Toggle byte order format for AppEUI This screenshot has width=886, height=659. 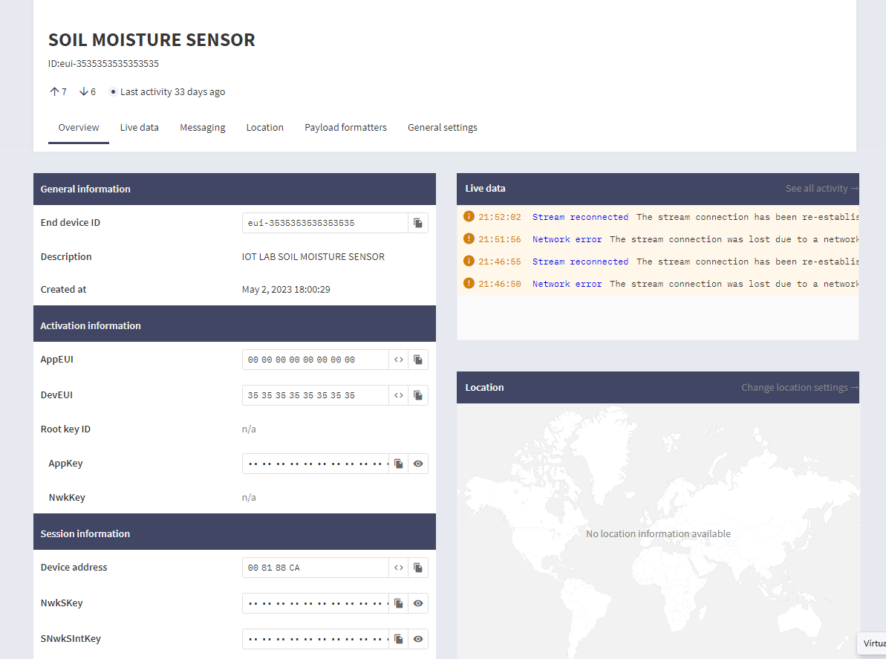click(398, 359)
